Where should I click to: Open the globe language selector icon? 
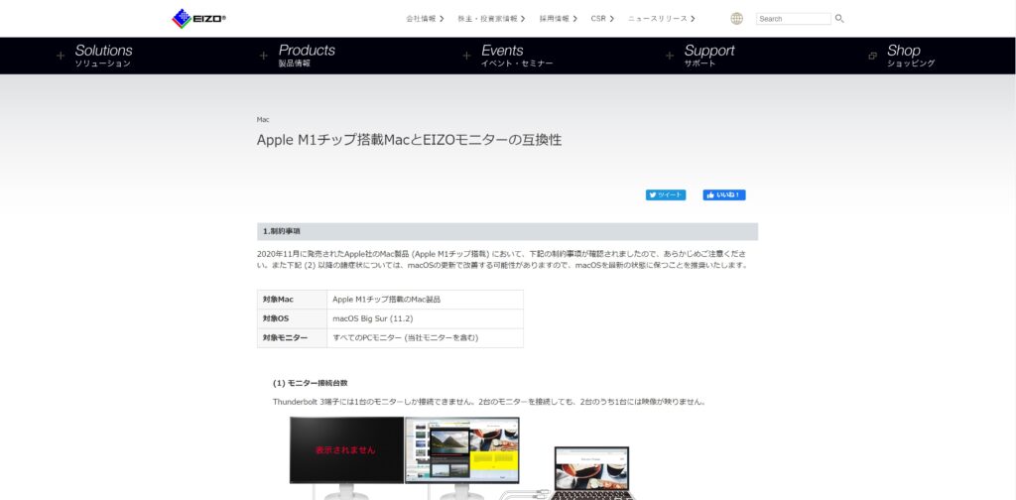pos(737,19)
